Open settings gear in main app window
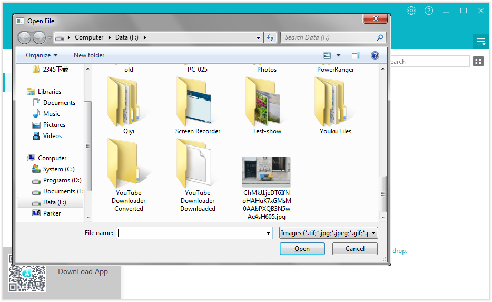This screenshot has width=492, height=302. pos(411,11)
